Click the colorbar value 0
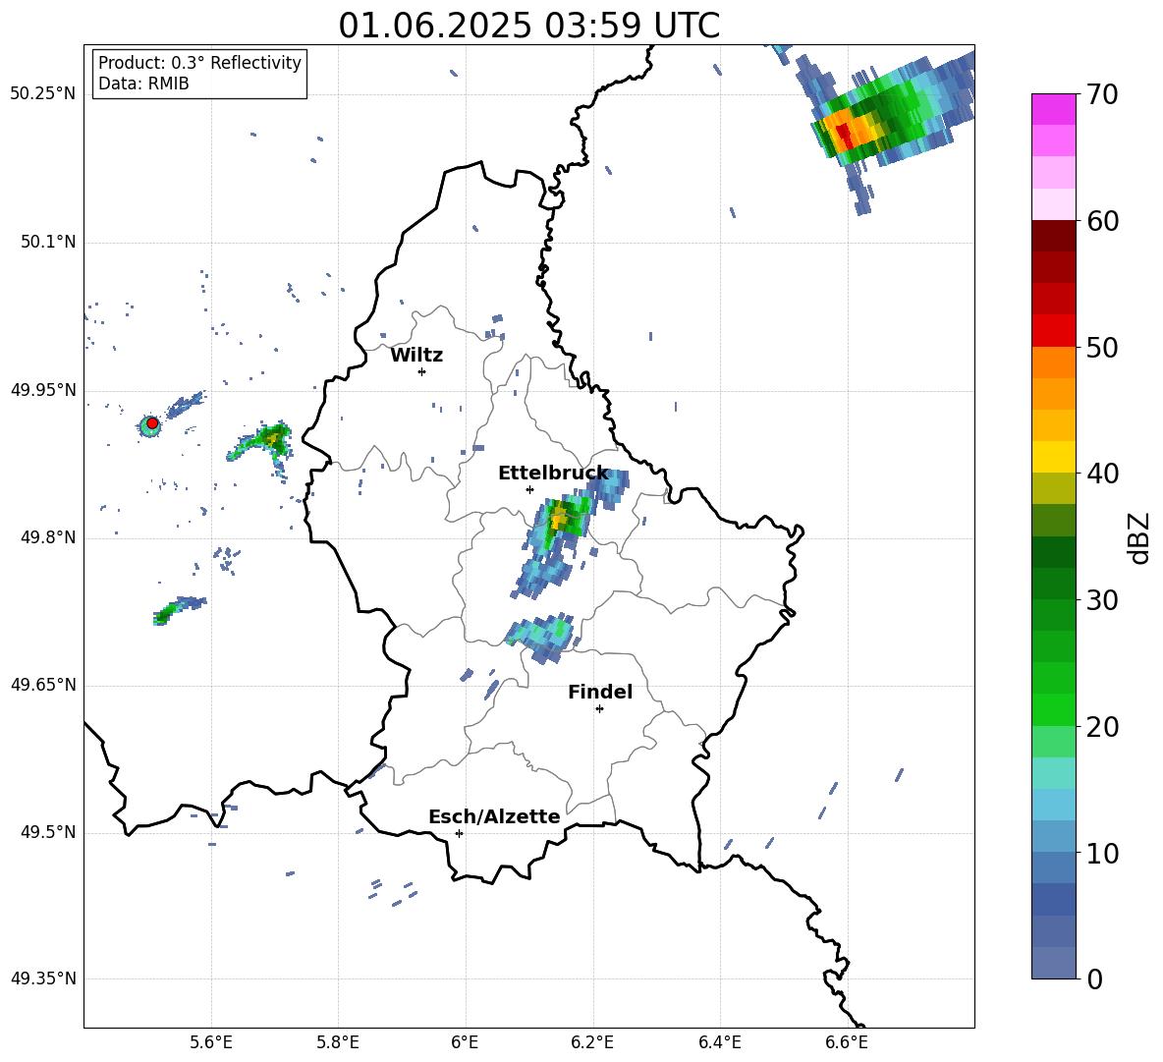 tap(1094, 978)
